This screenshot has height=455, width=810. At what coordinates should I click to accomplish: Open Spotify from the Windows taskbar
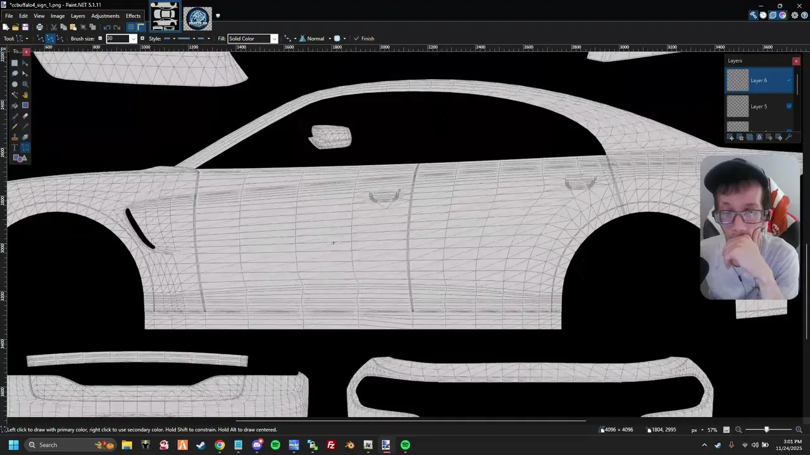pos(275,445)
